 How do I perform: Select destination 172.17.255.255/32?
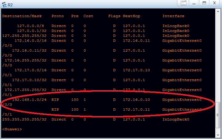pyautogui.click(x=26, y=90)
